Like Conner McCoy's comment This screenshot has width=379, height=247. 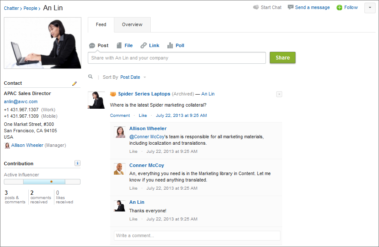133,188
